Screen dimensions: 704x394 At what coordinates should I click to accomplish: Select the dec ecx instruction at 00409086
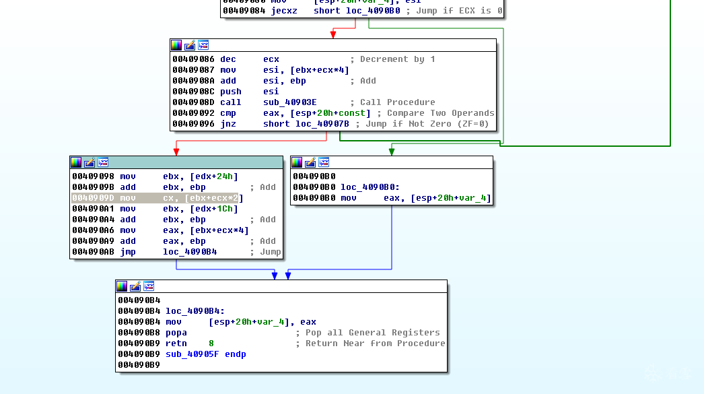pos(304,59)
